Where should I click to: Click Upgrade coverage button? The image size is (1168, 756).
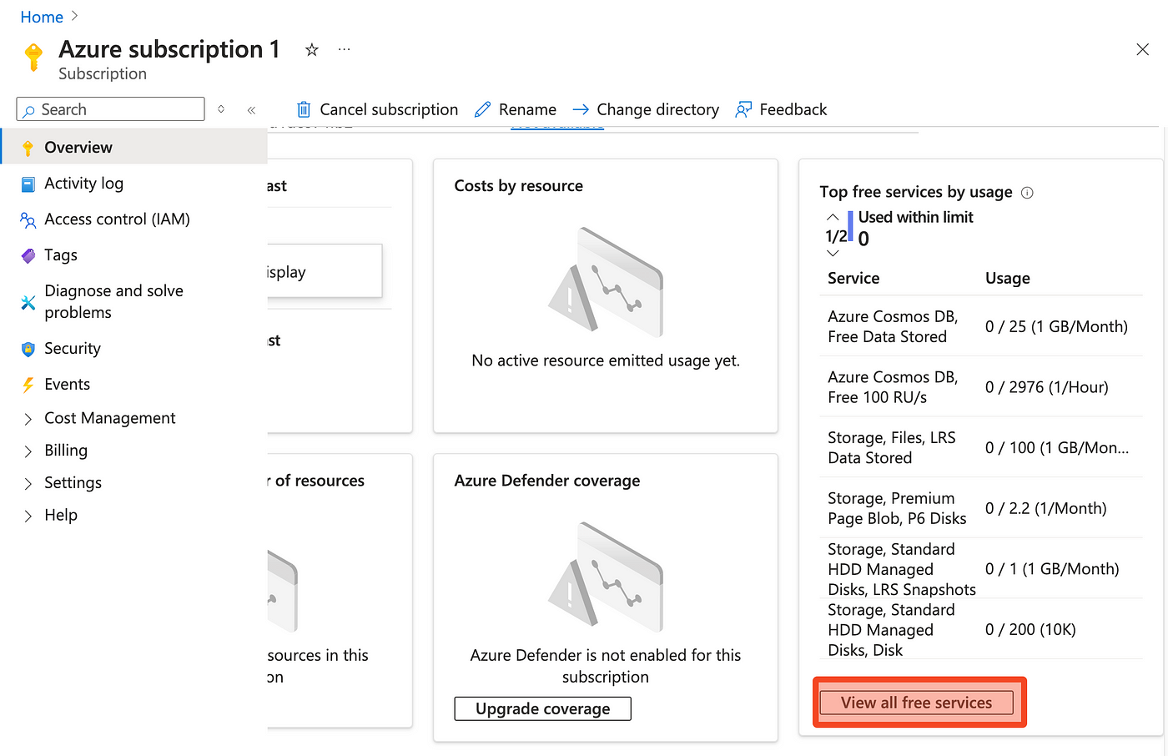point(543,708)
